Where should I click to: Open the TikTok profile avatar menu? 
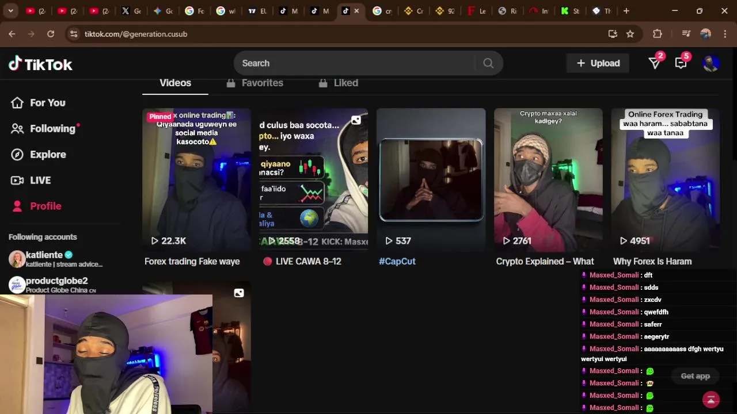pos(711,63)
